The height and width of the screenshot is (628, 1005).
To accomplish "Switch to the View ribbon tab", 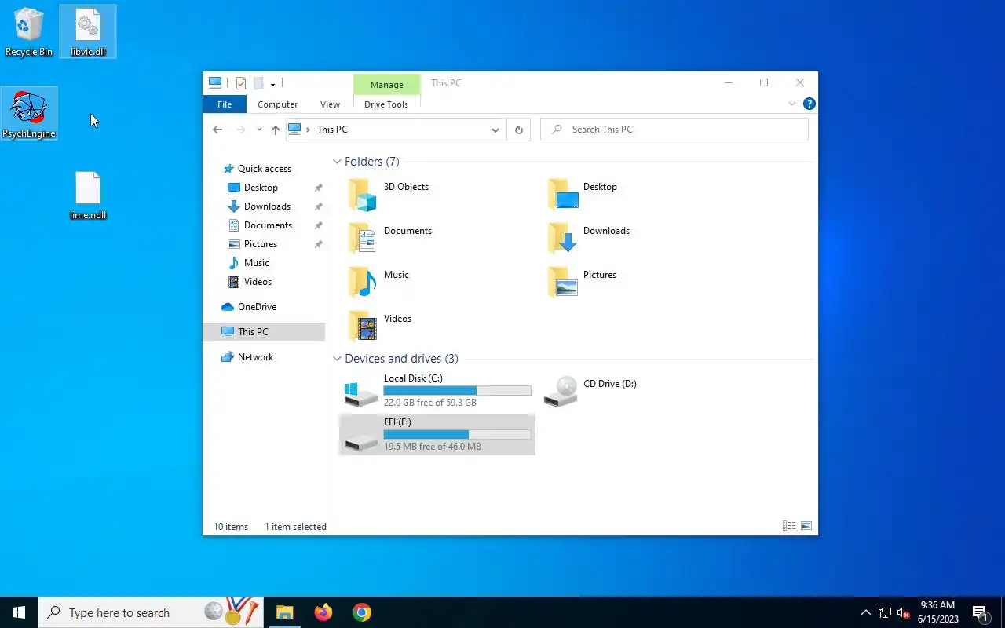I will coord(330,104).
